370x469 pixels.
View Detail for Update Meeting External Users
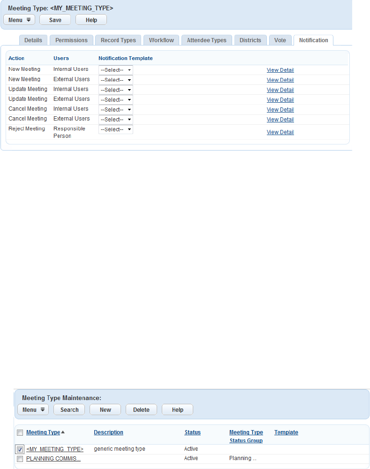[x=280, y=99]
